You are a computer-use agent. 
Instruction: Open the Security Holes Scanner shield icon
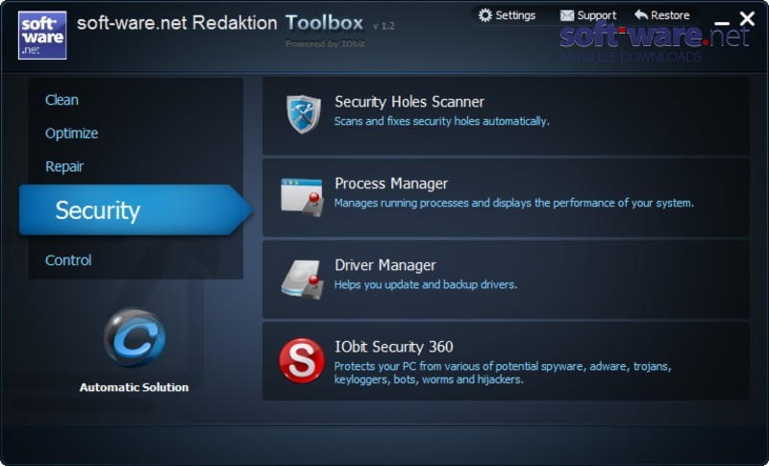304,114
